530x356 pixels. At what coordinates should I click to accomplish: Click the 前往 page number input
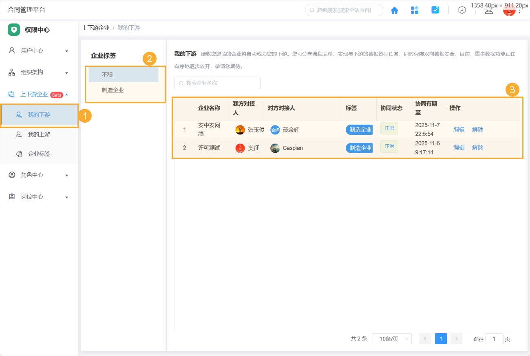(x=494, y=338)
